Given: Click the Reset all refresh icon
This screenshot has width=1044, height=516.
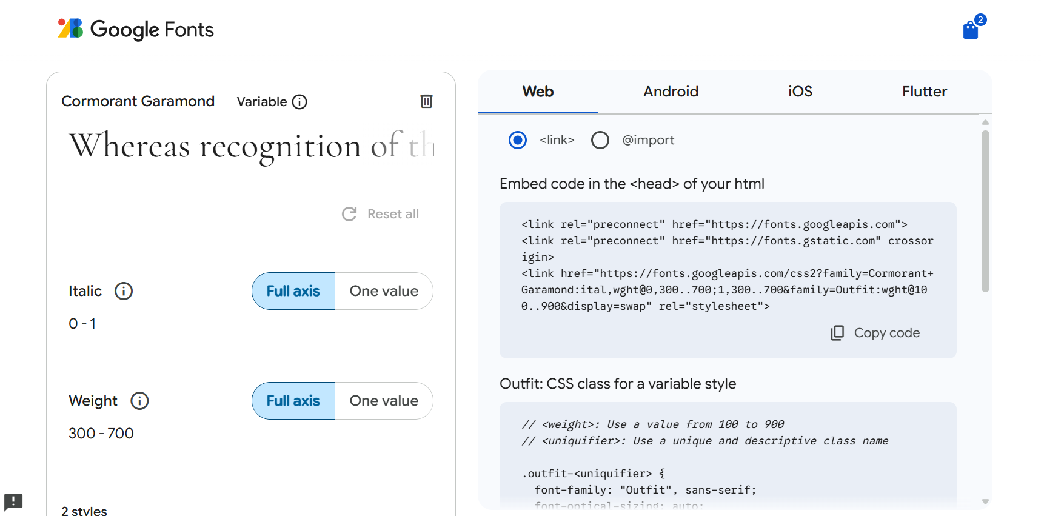Looking at the screenshot, I should (x=349, y=214).
